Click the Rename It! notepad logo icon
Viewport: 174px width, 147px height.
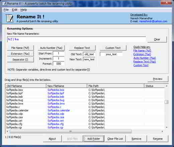pos(9,18)
